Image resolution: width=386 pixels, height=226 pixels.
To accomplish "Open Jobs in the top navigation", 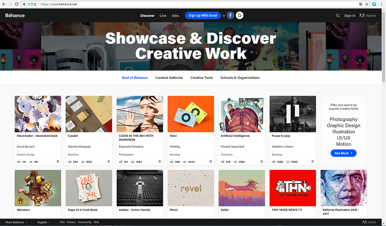I will tap(175, 16).
